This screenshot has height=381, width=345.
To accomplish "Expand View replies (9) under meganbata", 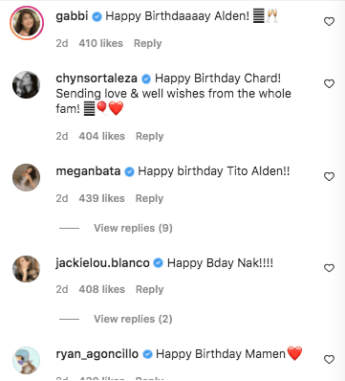I will 133,228.
